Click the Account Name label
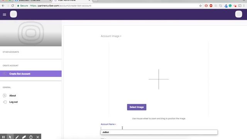Screen dimensions: 247x139 pyautogui.click(x=108, y=124)
